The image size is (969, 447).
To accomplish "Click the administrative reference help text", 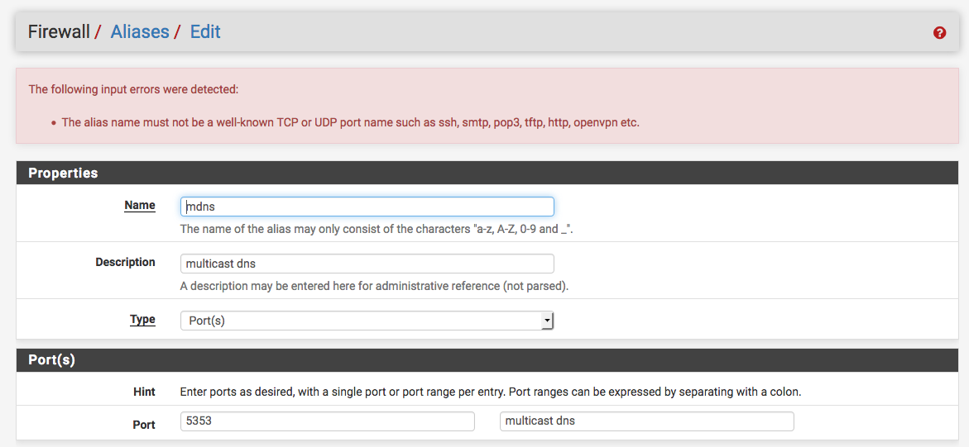I will pos(374,287).
